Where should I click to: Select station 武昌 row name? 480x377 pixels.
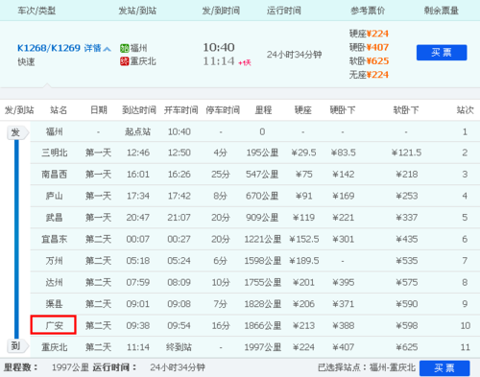click(x=54, y=218)
